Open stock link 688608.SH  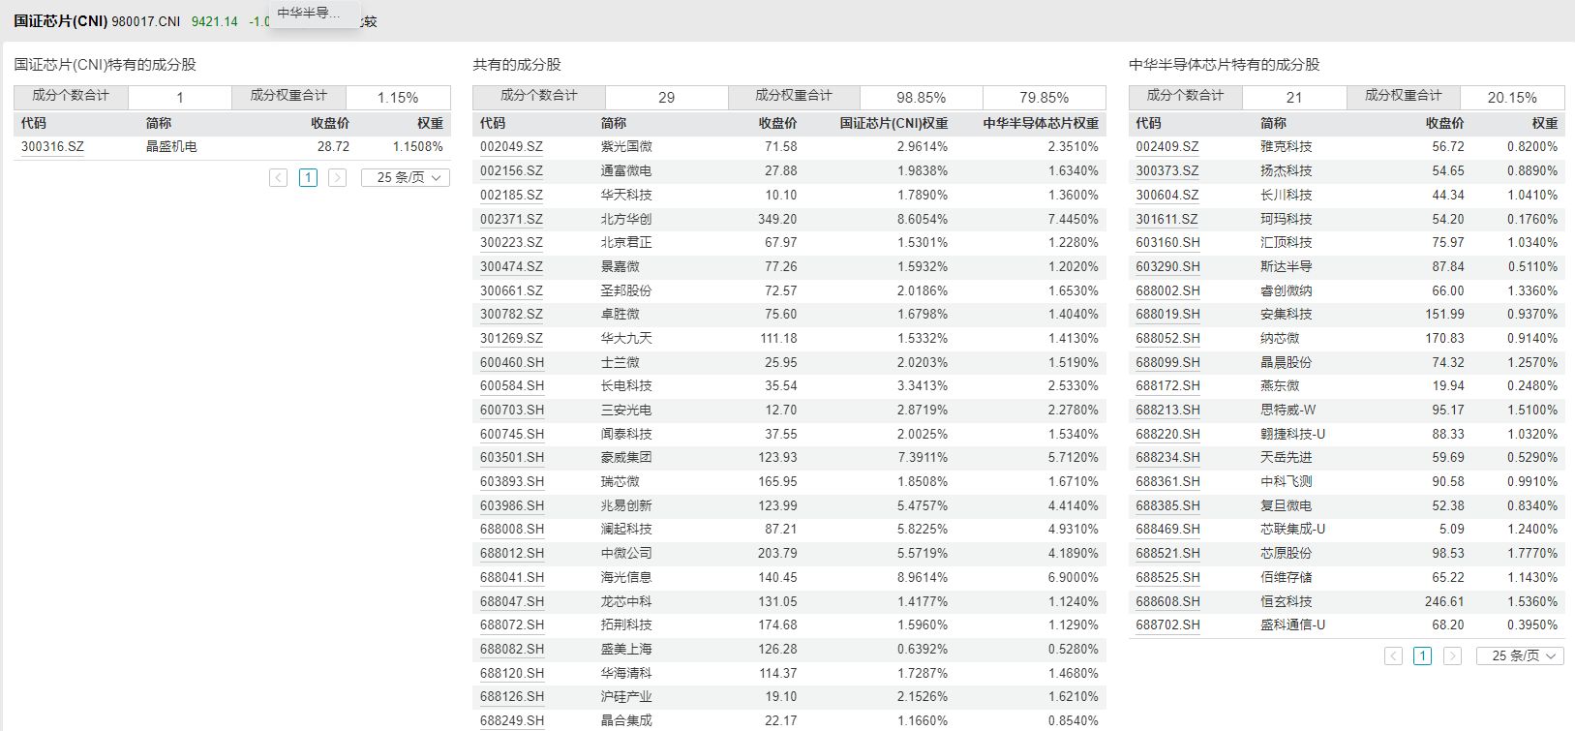point(1168,602)
